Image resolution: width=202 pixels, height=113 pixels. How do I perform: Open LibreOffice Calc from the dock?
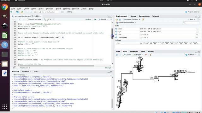pyautogui.click(x=5, y=35)
